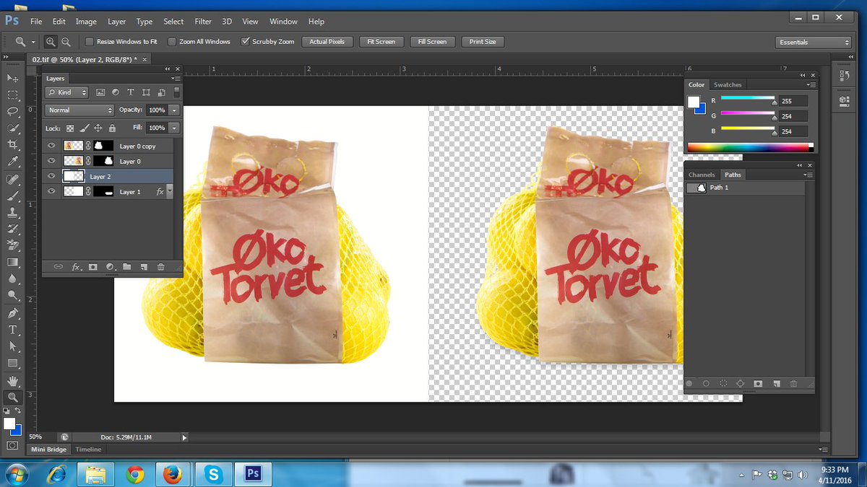Click the Actual Pixels button

coord(327,42)
